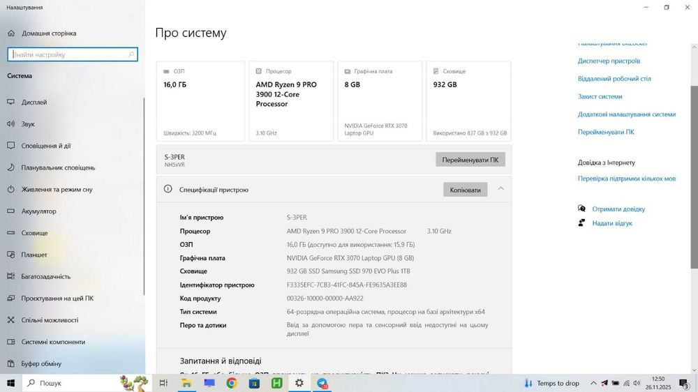Click the Отримати довідку help icon

581,209
